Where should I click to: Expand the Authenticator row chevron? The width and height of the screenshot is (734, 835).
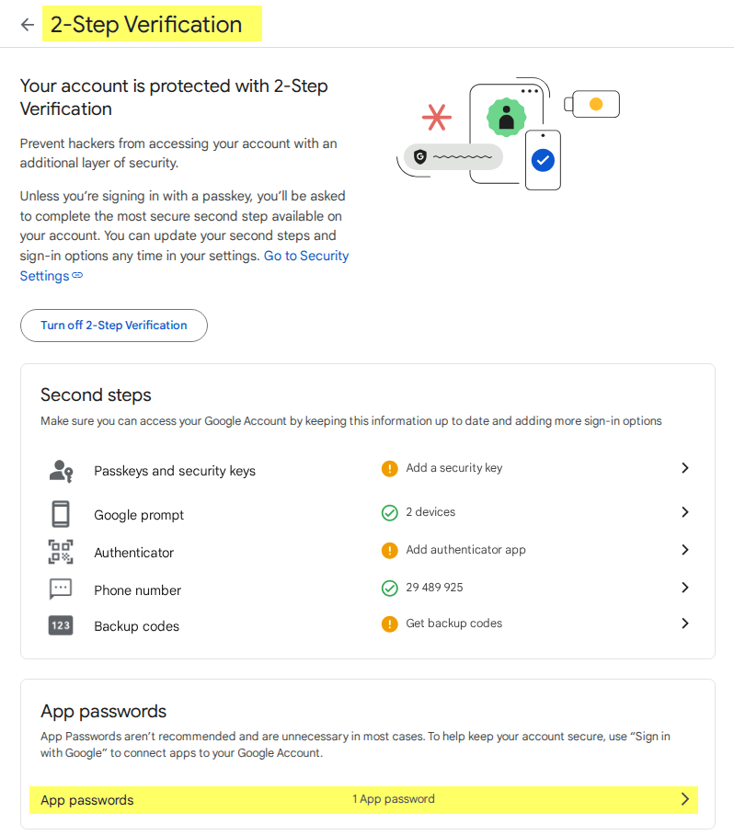click(684, 550)
